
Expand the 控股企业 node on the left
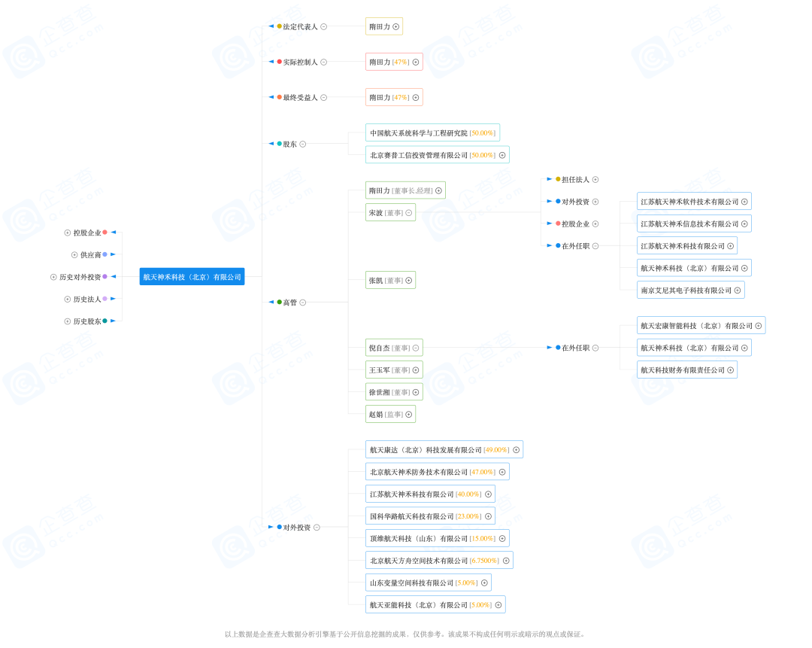point(68,233)
